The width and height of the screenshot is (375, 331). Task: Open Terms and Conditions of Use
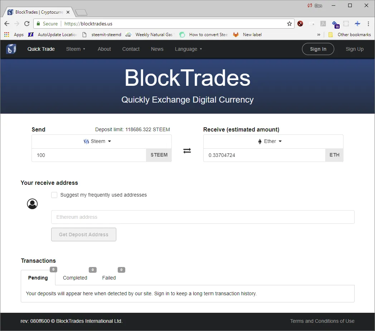[322, 321]
